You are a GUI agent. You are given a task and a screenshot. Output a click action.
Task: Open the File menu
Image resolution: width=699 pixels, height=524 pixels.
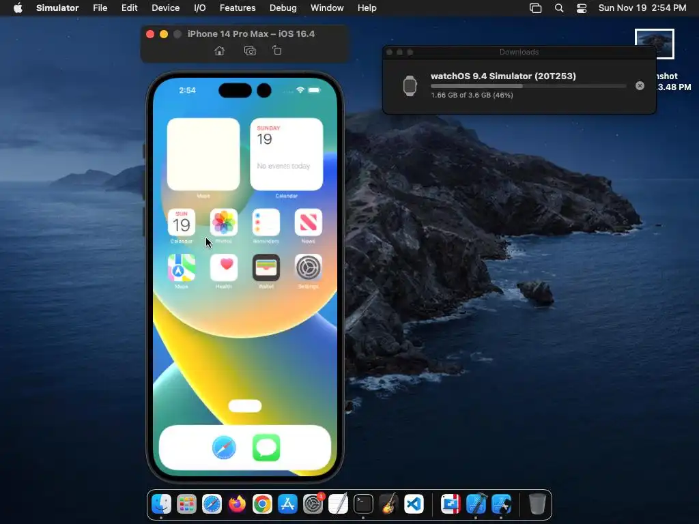click(x=100, y=8)
